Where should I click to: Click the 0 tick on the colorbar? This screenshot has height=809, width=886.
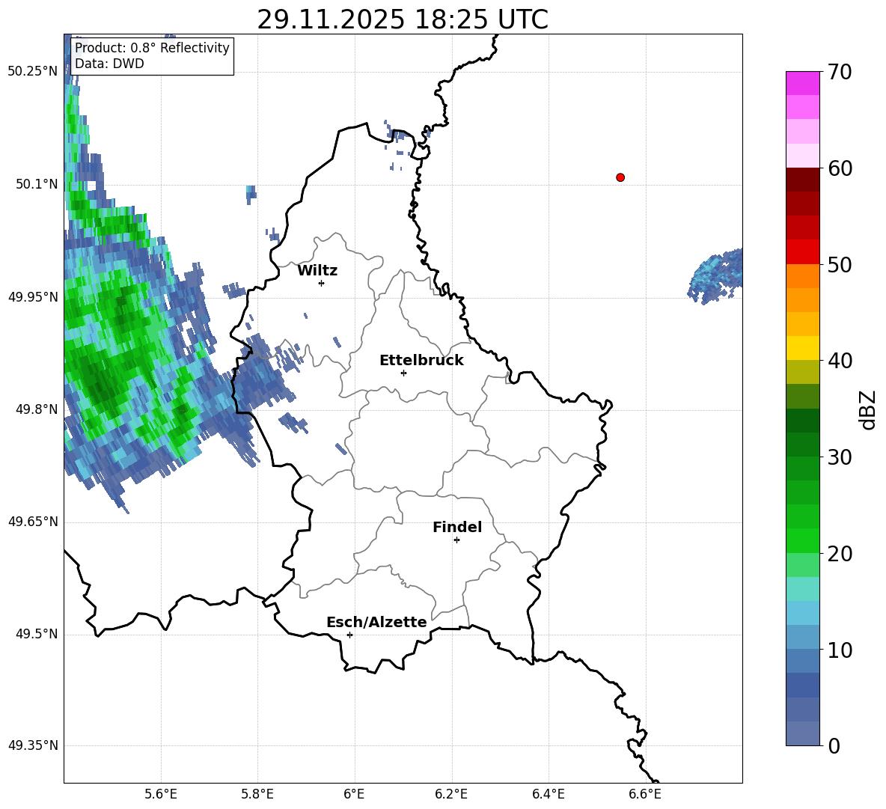[834, 746]
